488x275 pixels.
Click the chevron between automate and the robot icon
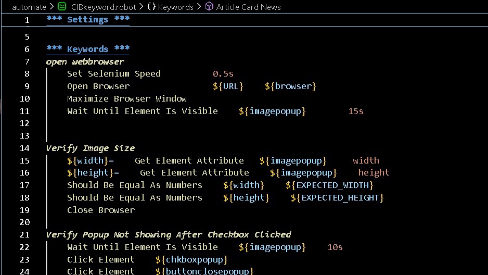[50, 7]
